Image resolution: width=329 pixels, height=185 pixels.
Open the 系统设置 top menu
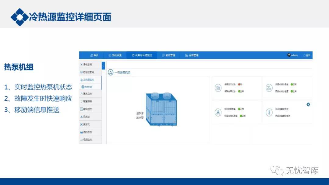pyautogui.click(x=115, y=55)
